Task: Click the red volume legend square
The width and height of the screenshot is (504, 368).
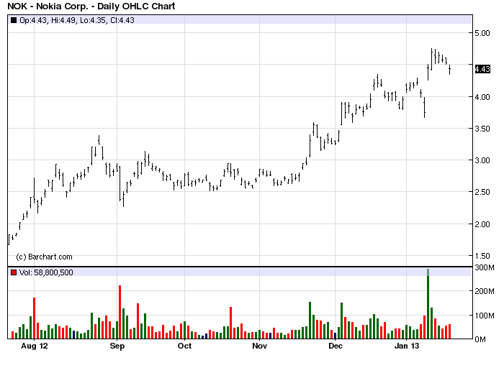Action: coord(14,272)
